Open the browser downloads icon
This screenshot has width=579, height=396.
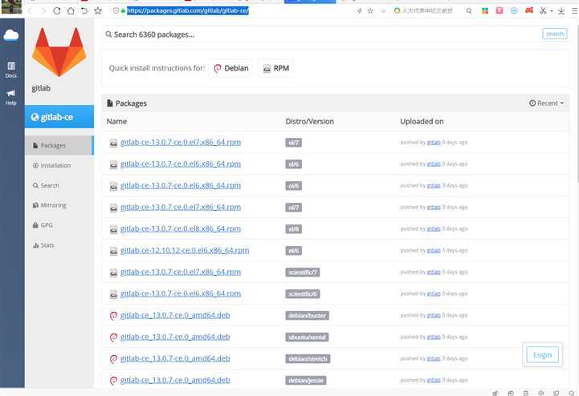click(561, 10)
